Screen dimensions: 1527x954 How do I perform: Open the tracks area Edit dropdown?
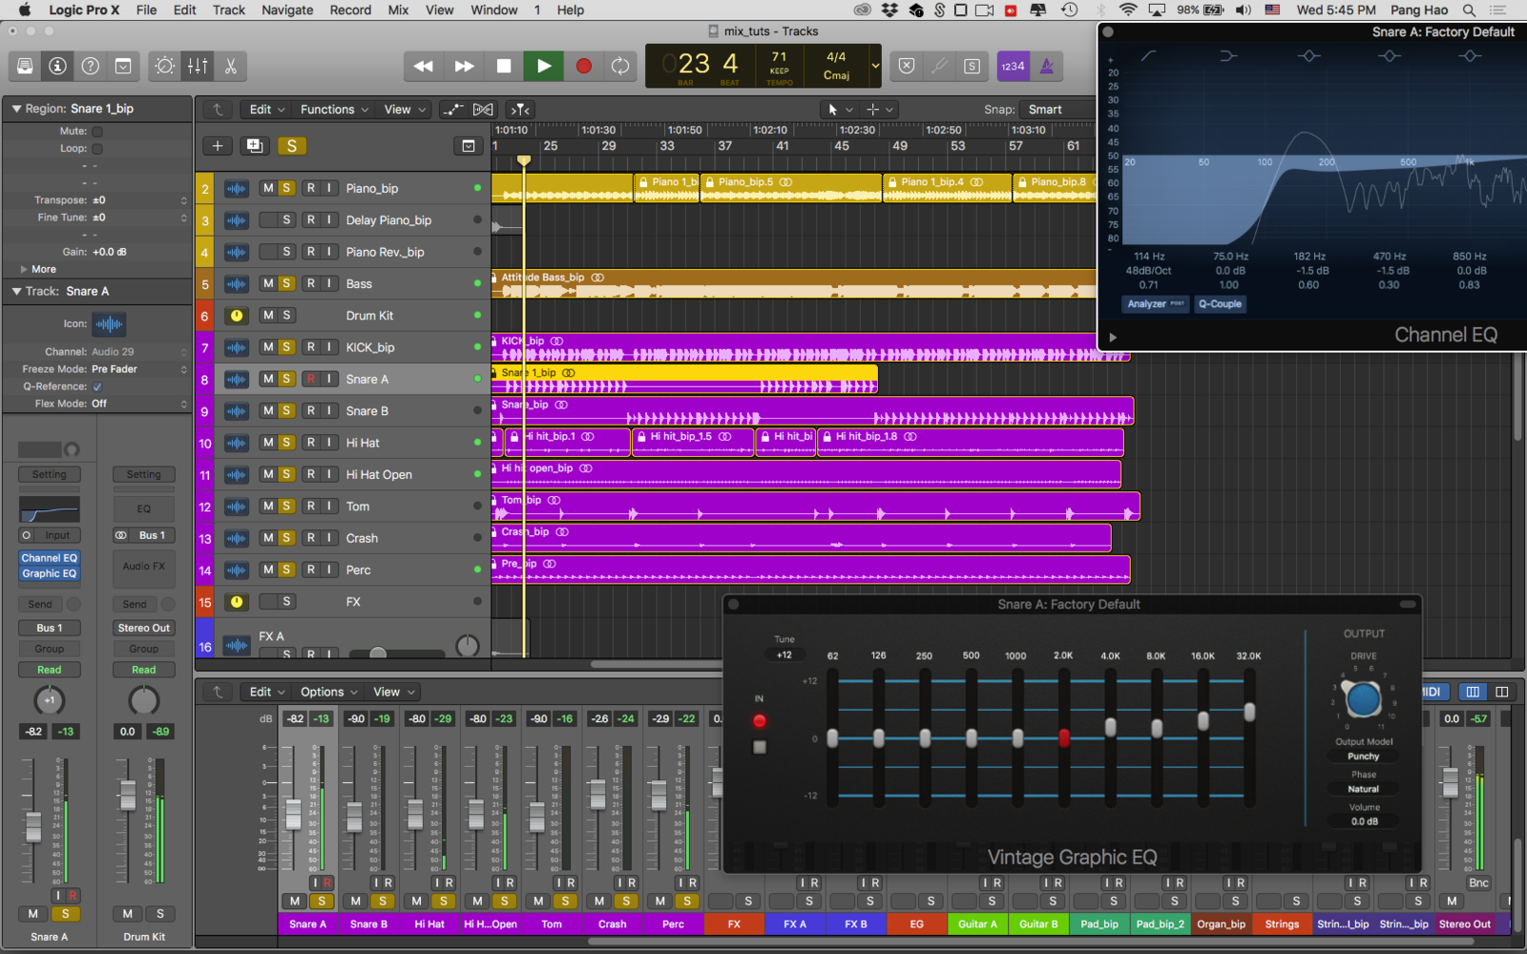[266, 110]
